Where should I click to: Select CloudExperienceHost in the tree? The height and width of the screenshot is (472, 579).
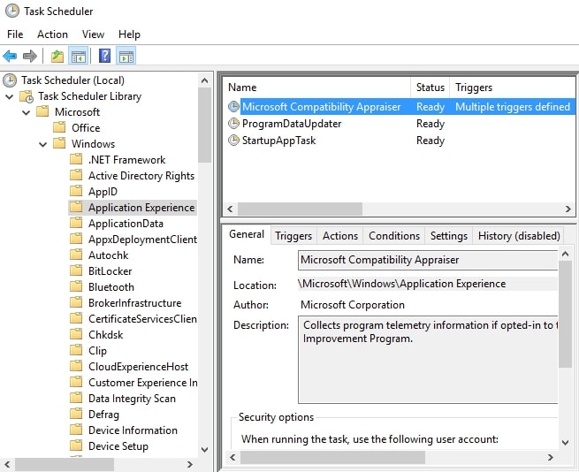click(139, 366)
